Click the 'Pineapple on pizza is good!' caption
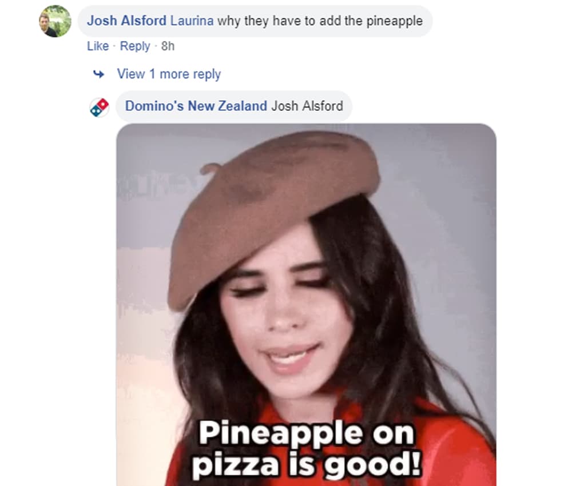 point(307,449)
